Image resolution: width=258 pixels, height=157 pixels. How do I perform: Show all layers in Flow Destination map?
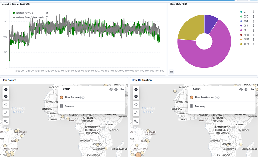pyautogui.click(x=246, y=90)
